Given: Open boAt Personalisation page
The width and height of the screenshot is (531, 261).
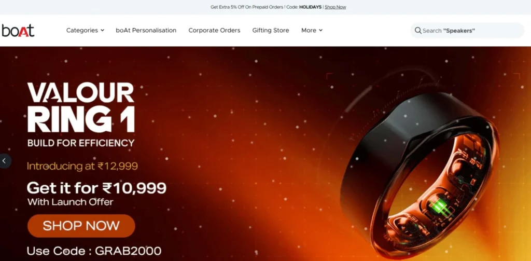Looking at the screenshot, I should pos(146,31).
